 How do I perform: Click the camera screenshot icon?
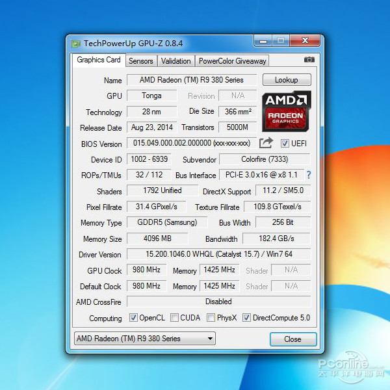pos(309,60)
